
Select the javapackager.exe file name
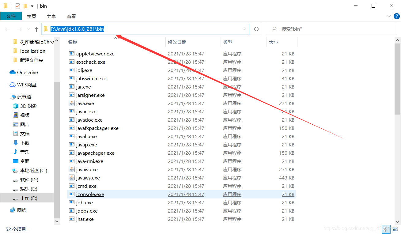(95, 153)
